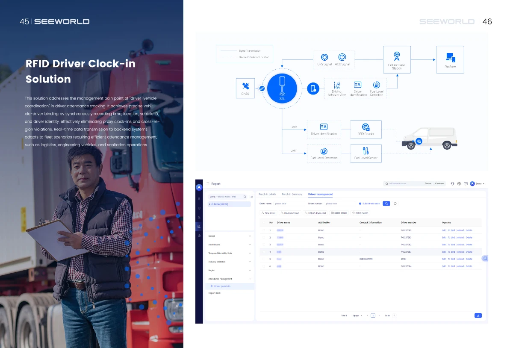Open the hamburger menu next to Report
Viewport: 513px width, 348px height.
[208, 184]
